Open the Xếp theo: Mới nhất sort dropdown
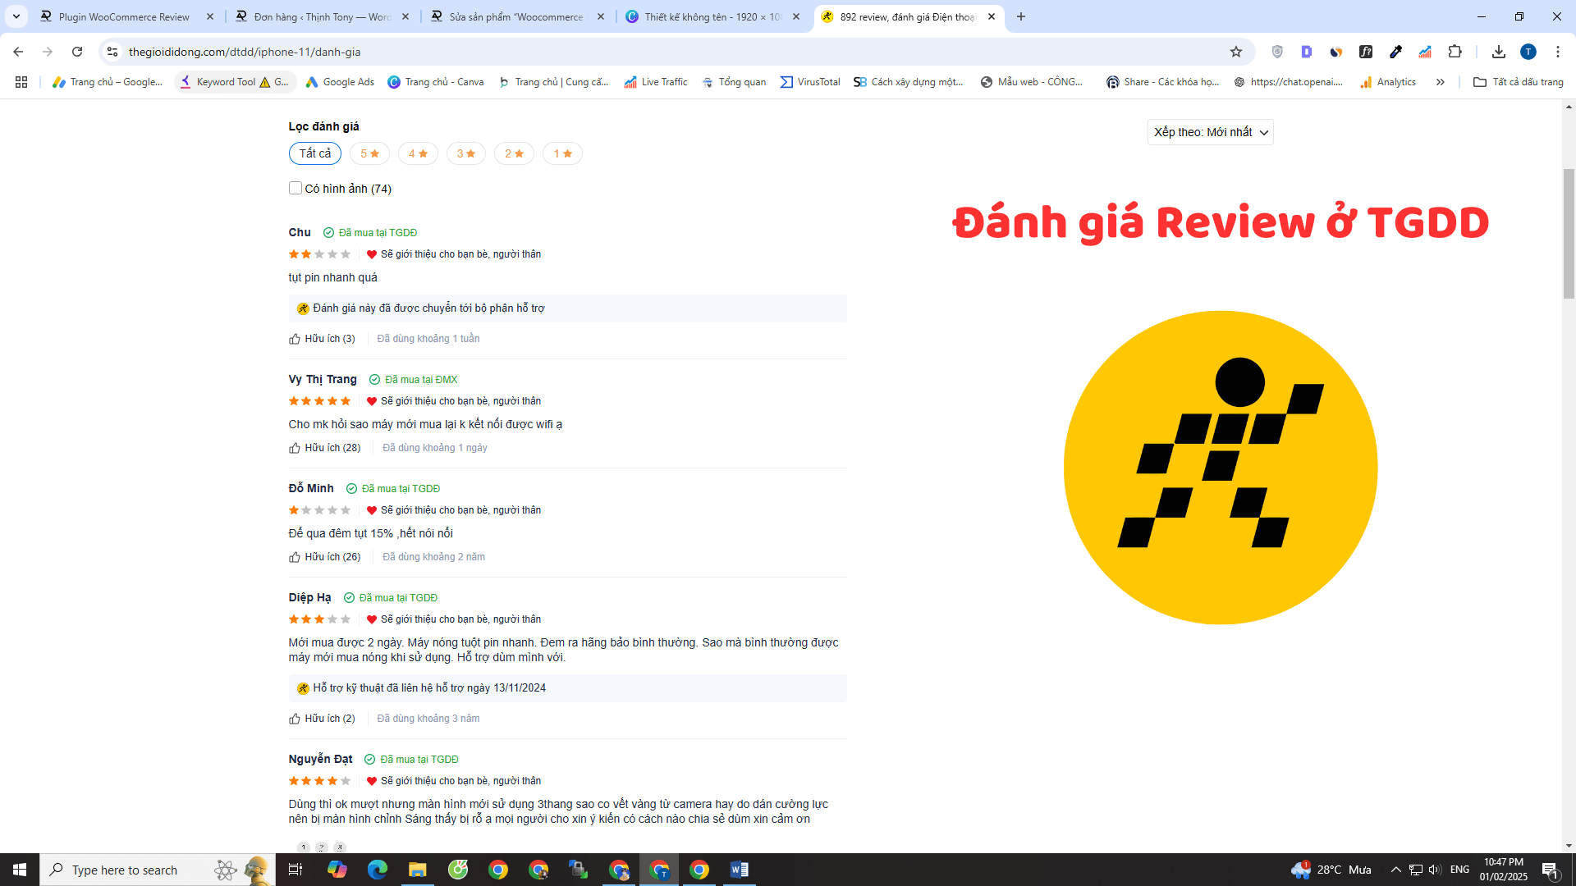 [1210, 132]
